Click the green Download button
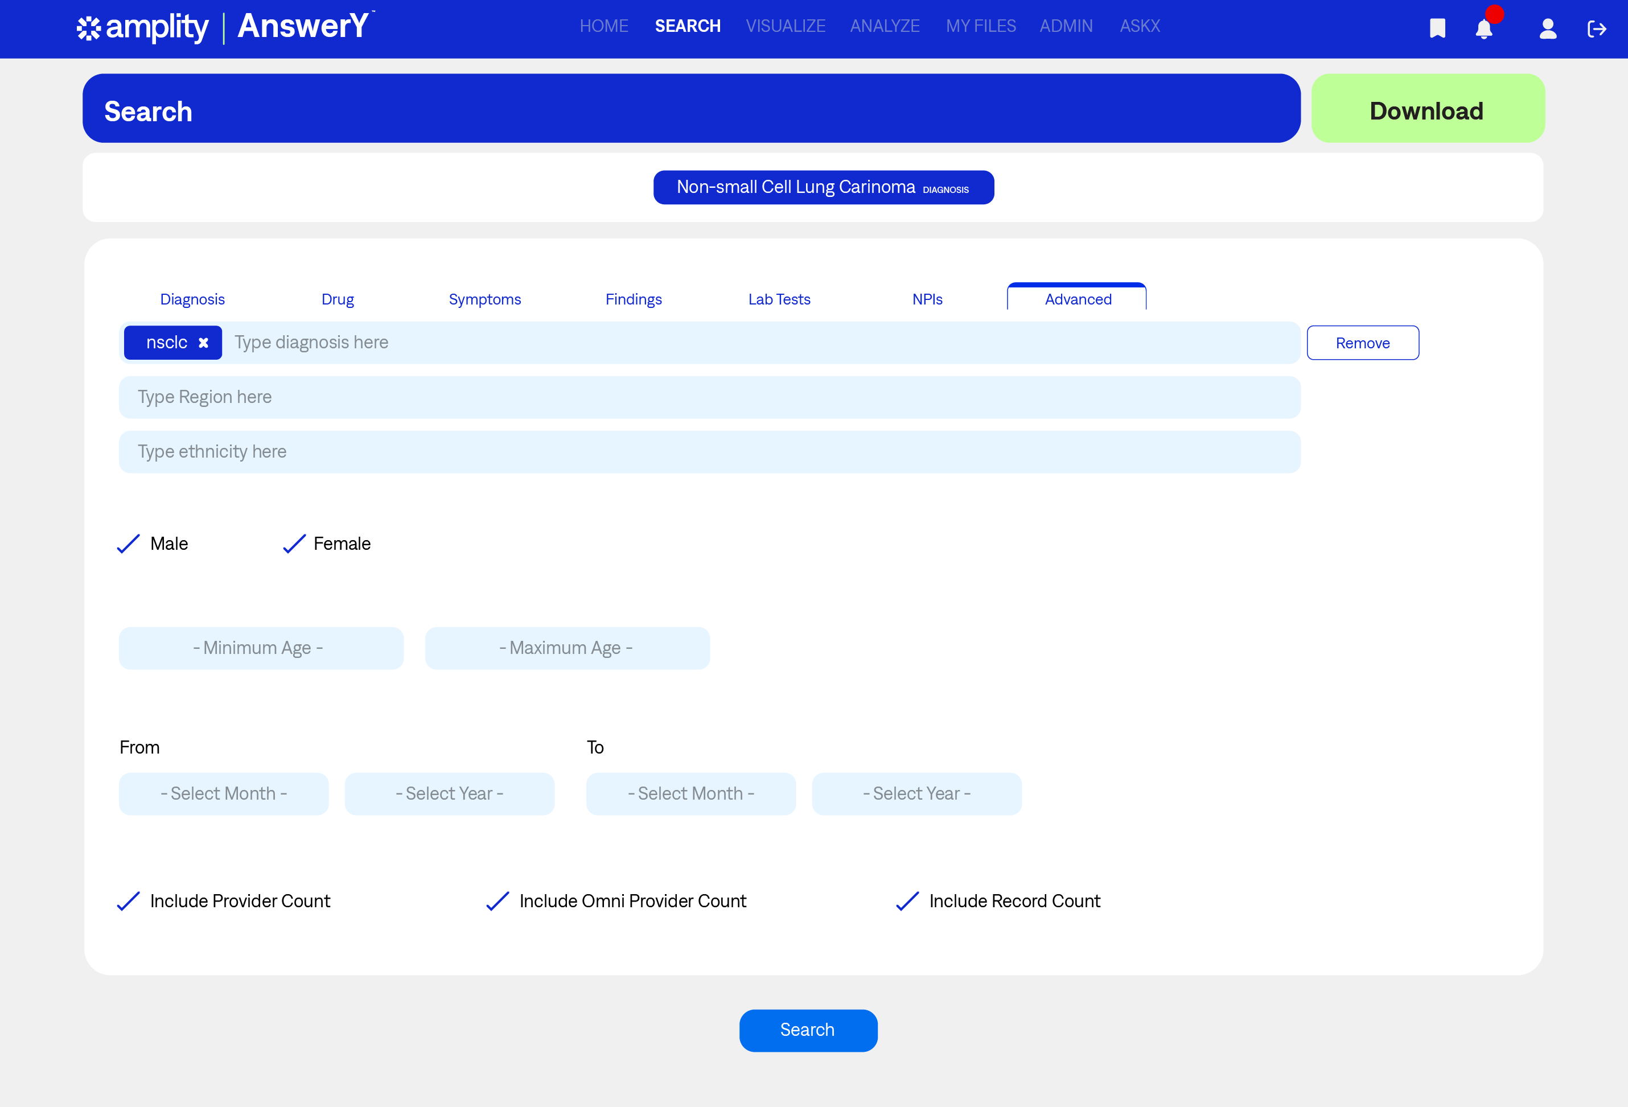1628x1107 pixels. tap(1427, 109)
